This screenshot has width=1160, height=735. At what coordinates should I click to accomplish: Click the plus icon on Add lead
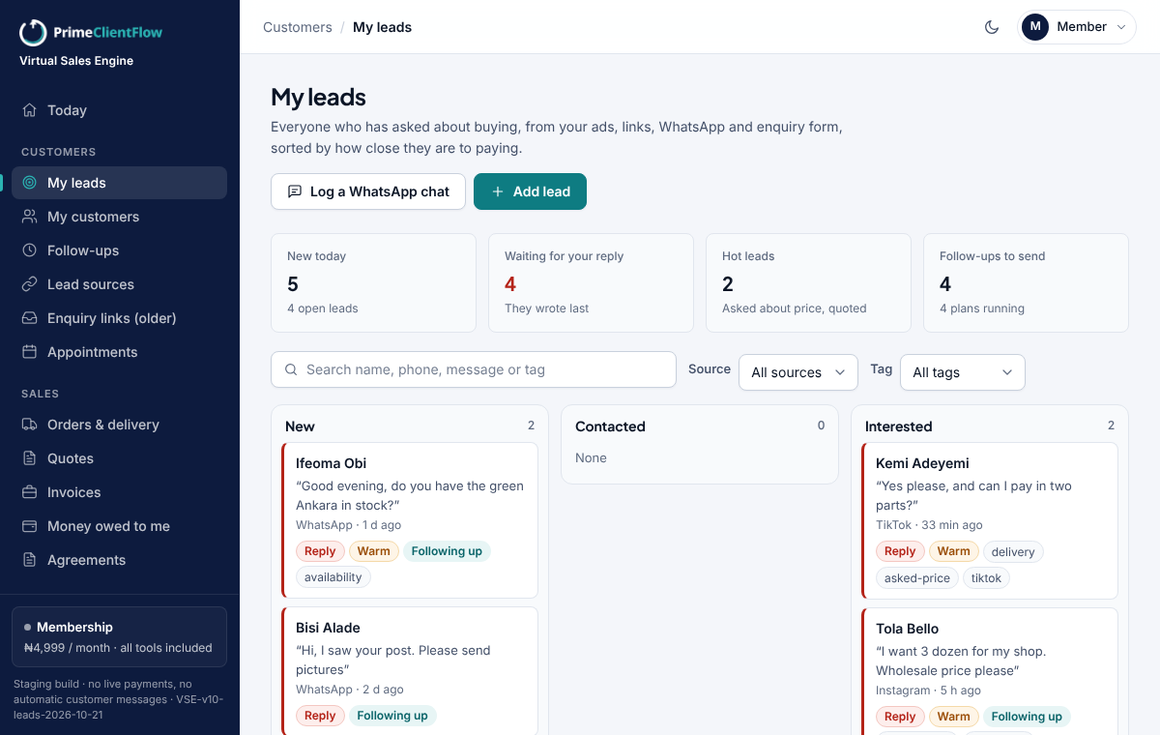498,191
